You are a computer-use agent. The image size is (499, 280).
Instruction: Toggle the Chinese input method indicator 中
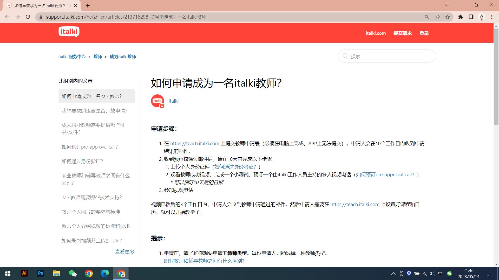tap(440, 273)
